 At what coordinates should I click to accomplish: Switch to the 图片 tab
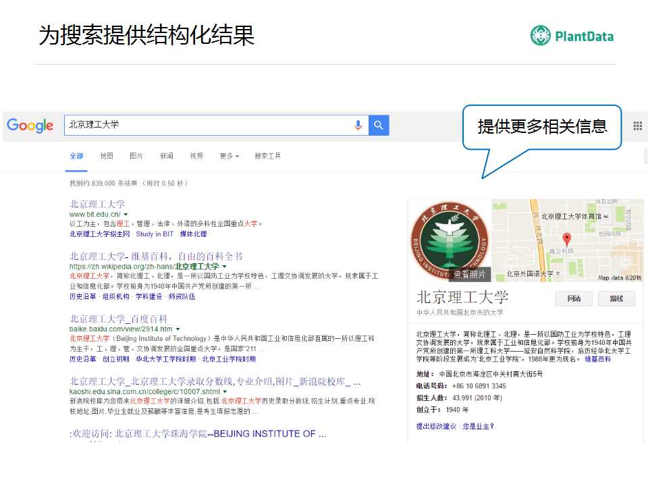[x=136, y=156]
